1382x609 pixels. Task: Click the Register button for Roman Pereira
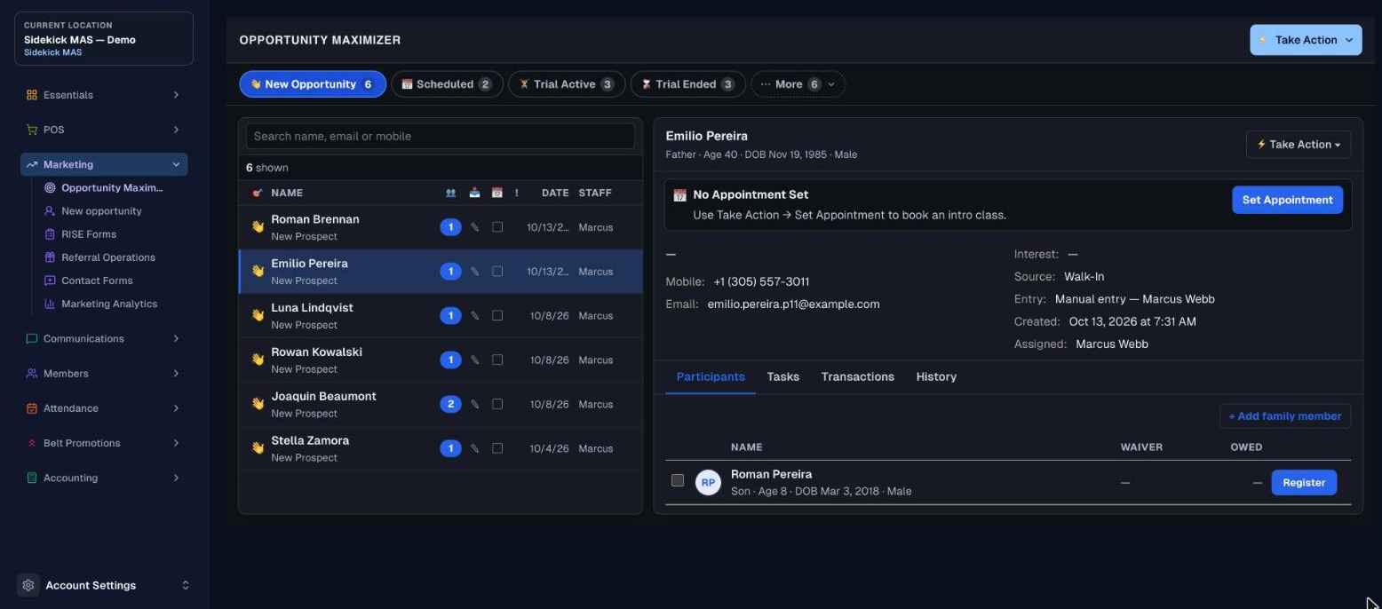(1304, 483)
